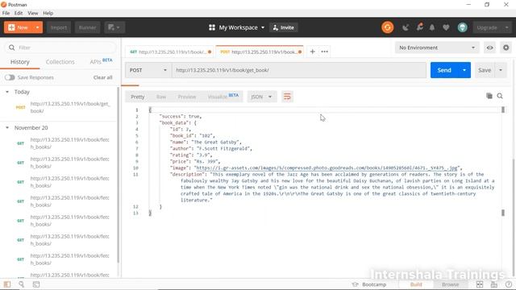Open the goodreads image URL link

coord(327,168)
